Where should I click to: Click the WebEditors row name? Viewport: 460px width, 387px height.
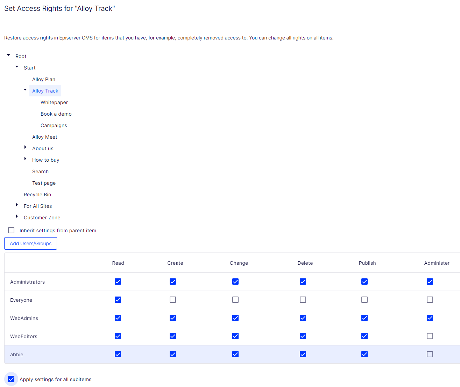24,336
